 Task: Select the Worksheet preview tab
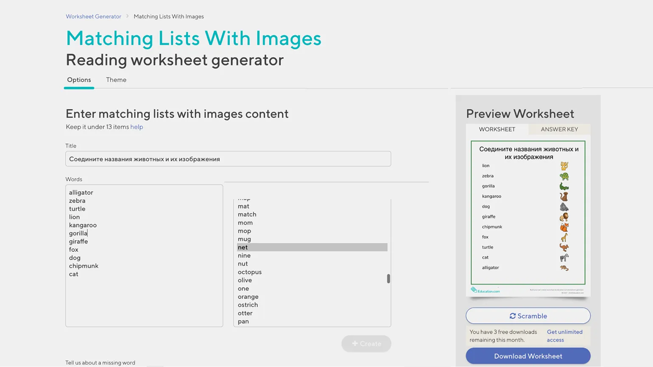point(497,129)
